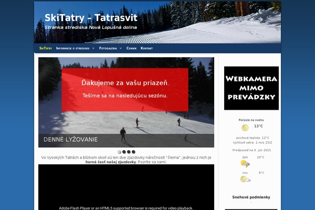Click the SkiTatry - Tatrasvit site title
This screenshot has width=315, height=210.
(91, 18)
